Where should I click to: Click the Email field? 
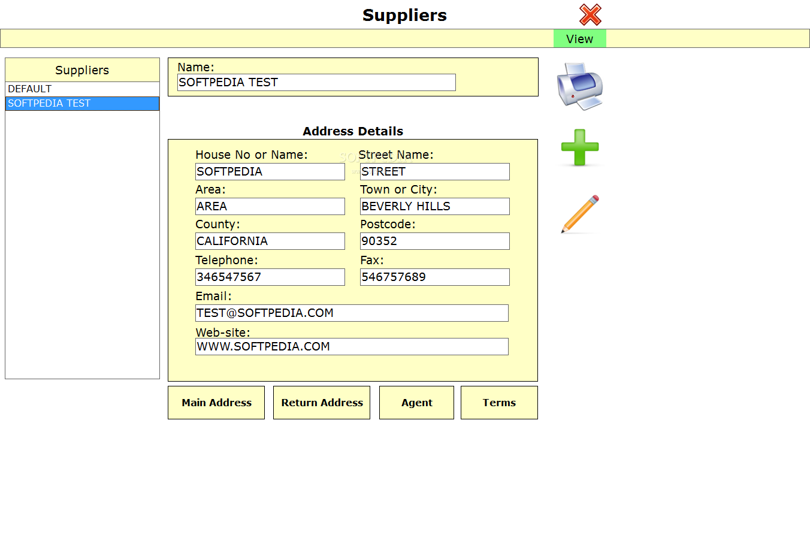[352, 313]
